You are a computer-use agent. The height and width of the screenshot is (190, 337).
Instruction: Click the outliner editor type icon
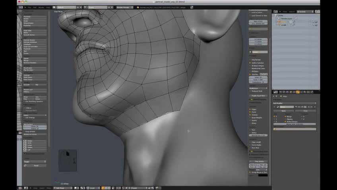275,11
